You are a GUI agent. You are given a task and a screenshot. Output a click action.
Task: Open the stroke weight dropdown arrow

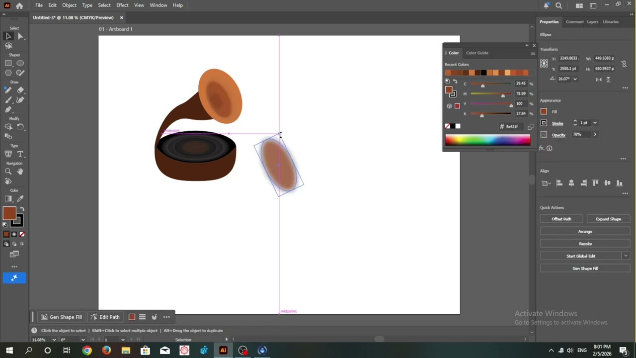tap(595, 123)
